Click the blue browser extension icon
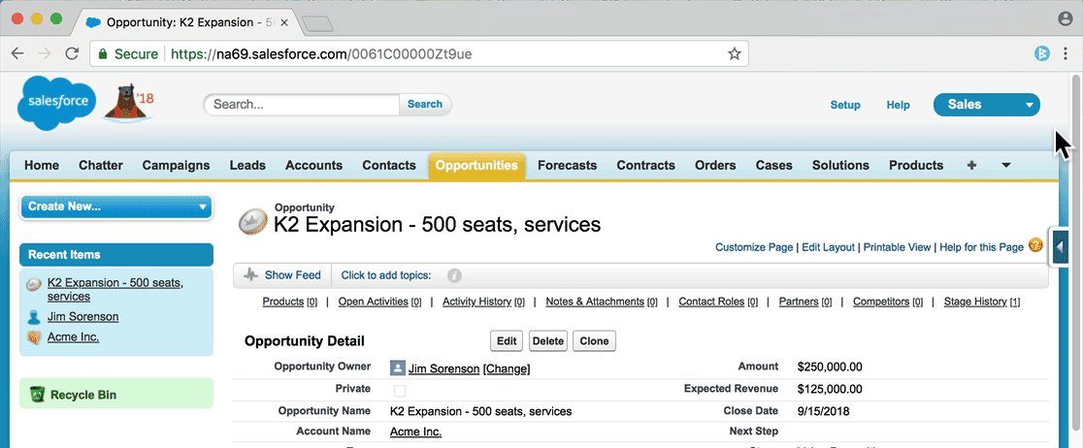 (x=1041, y=53)
